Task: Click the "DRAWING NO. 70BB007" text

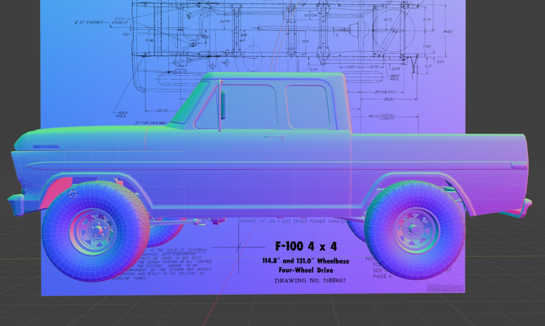Action: [x=310, y=281]
